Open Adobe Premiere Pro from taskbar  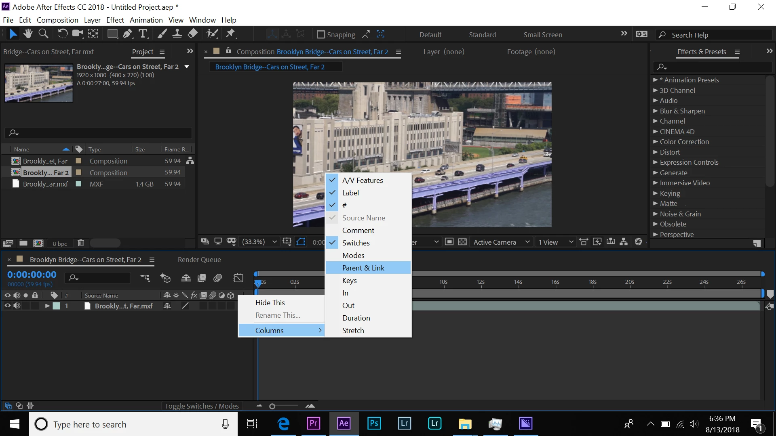[x=314, y=423]
